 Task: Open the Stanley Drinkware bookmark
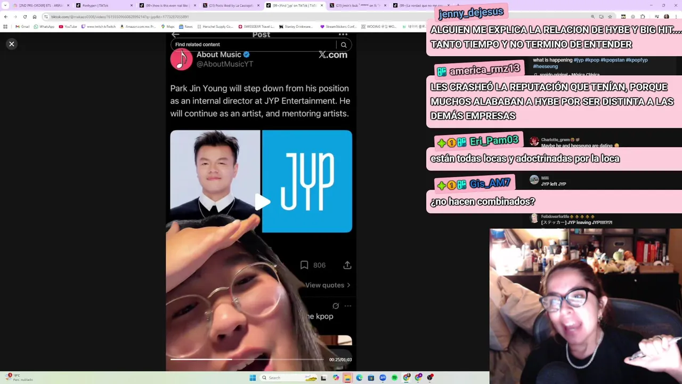296,27
